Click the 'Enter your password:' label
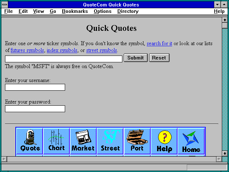The image size is (229, 172). point(28,102)
